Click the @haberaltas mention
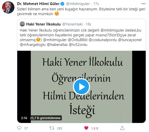The image size is (149, 132). [x=57, y=45]
